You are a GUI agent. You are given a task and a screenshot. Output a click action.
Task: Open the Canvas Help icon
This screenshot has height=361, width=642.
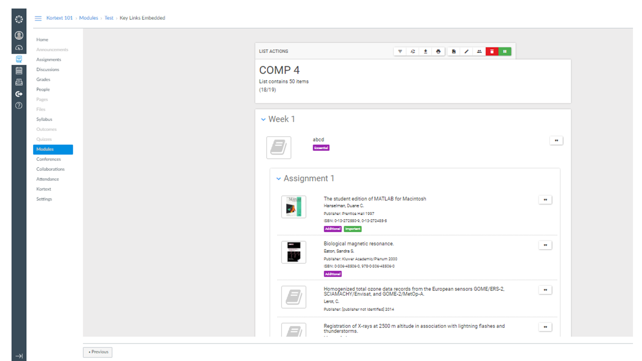(x=19, y=105)
